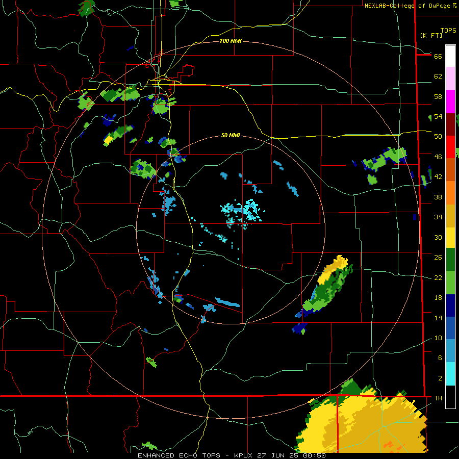Image resolution: width=459 pixels, height=459 pixels.
Task: Click the legend value 50
Action: pos(438,136)
